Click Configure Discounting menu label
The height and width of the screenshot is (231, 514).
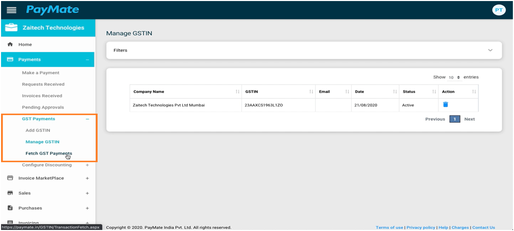[47, 165]
